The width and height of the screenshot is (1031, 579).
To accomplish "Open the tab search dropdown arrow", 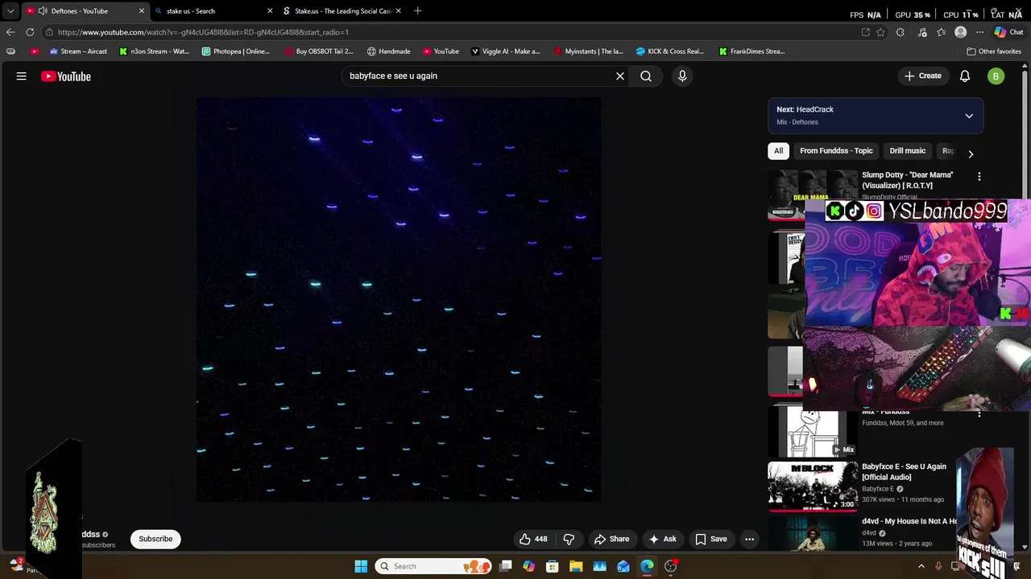I will [x=10, y=11].
